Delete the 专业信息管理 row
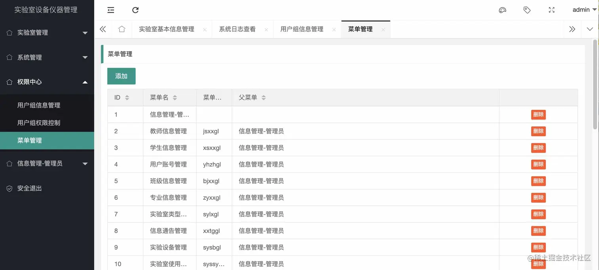This screenshot has width=599, height=270. click(x=538, y=197)
